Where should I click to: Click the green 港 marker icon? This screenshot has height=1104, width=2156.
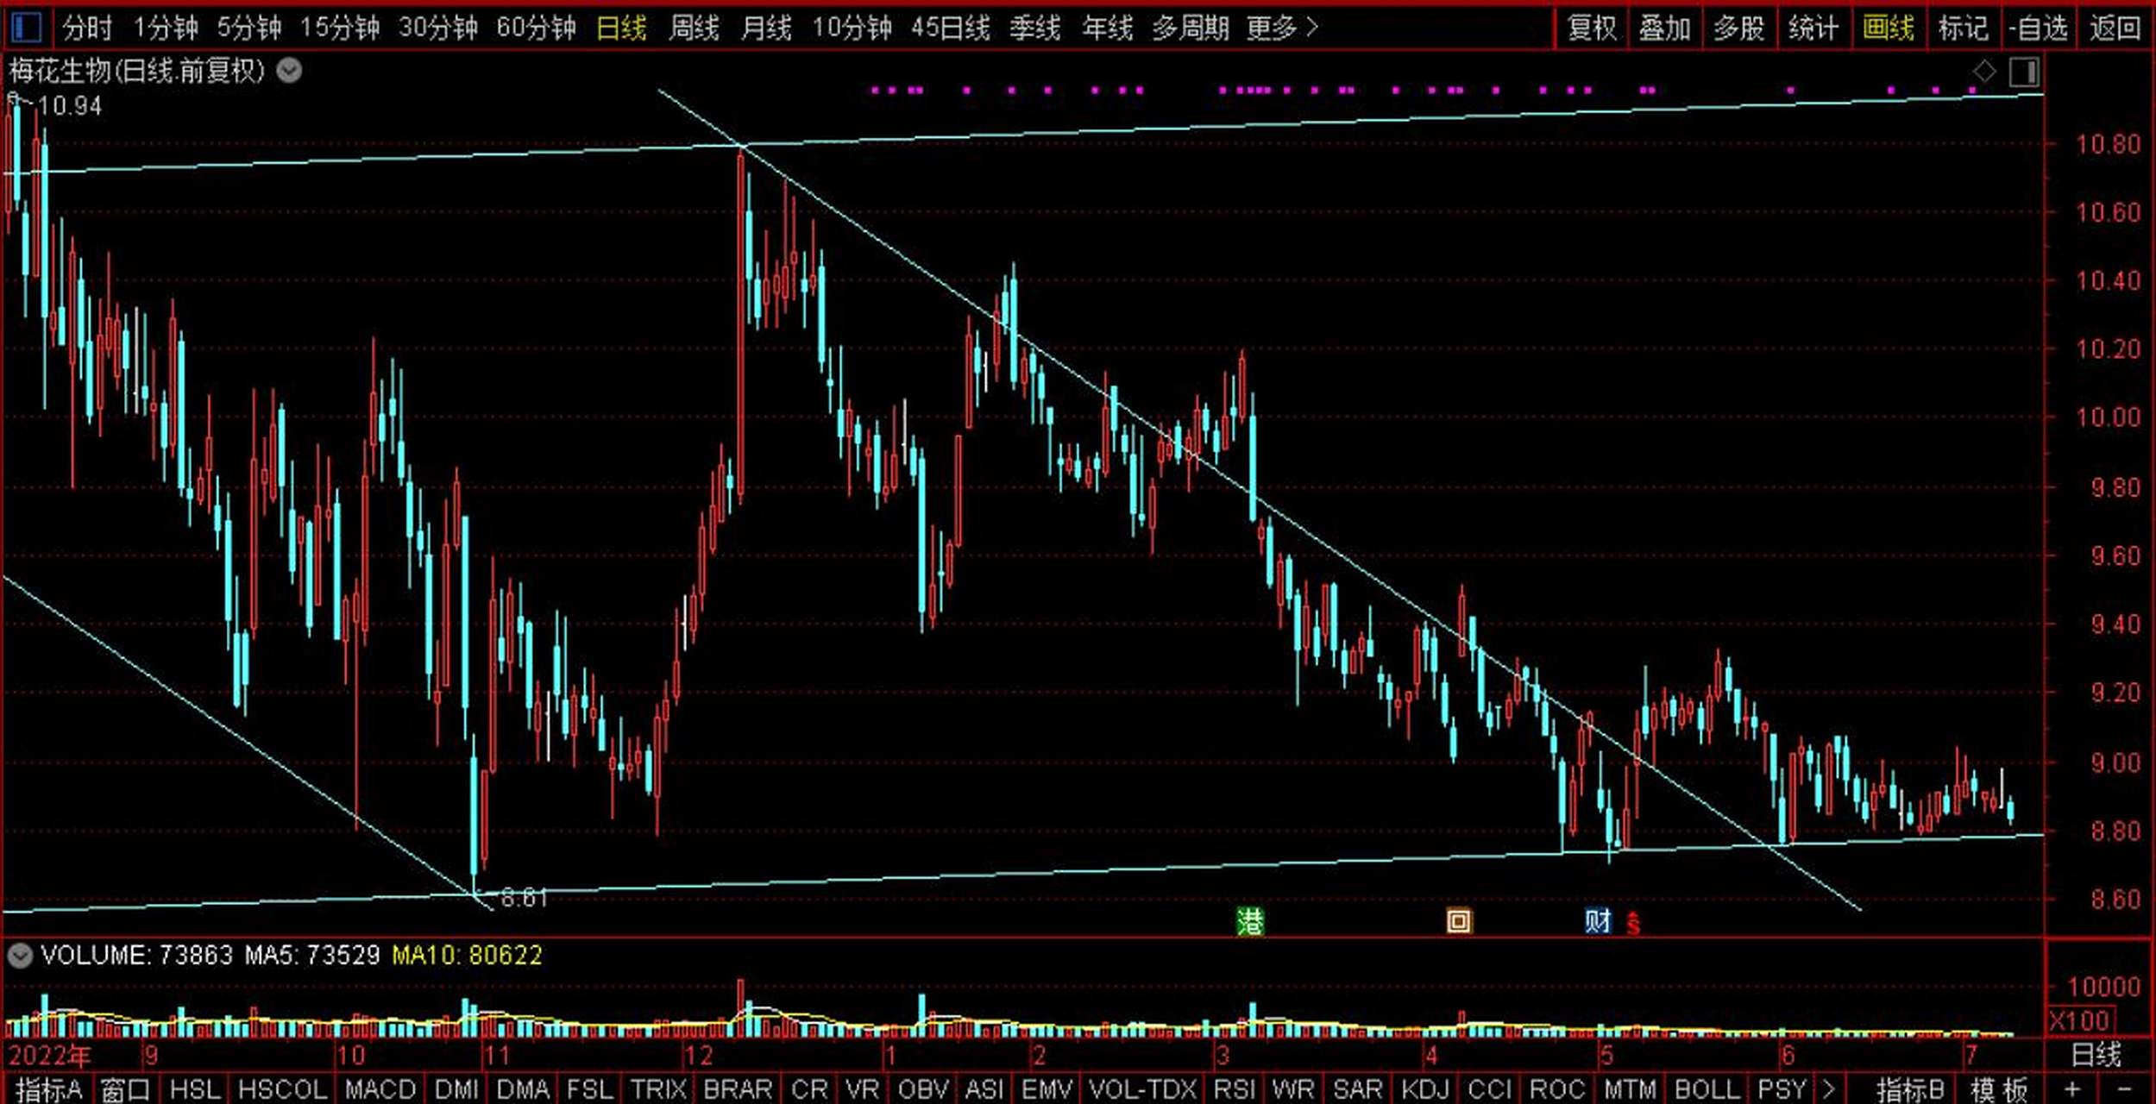tap(1249, 922)
